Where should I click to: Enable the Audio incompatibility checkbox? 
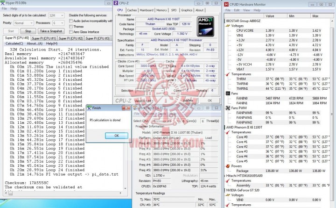click(71, 21)
